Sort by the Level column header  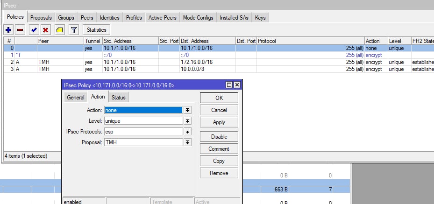coord(399,41)
